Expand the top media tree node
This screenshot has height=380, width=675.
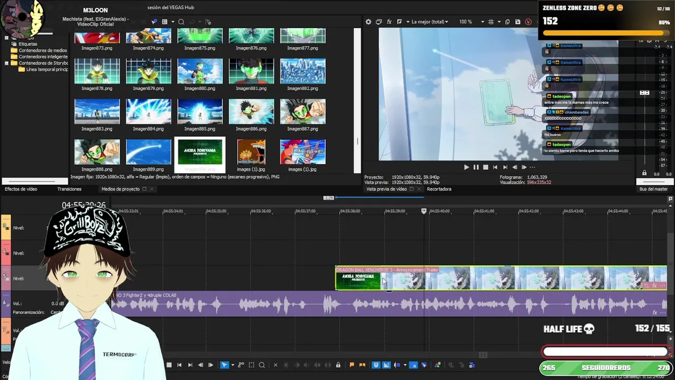[6, 38]
